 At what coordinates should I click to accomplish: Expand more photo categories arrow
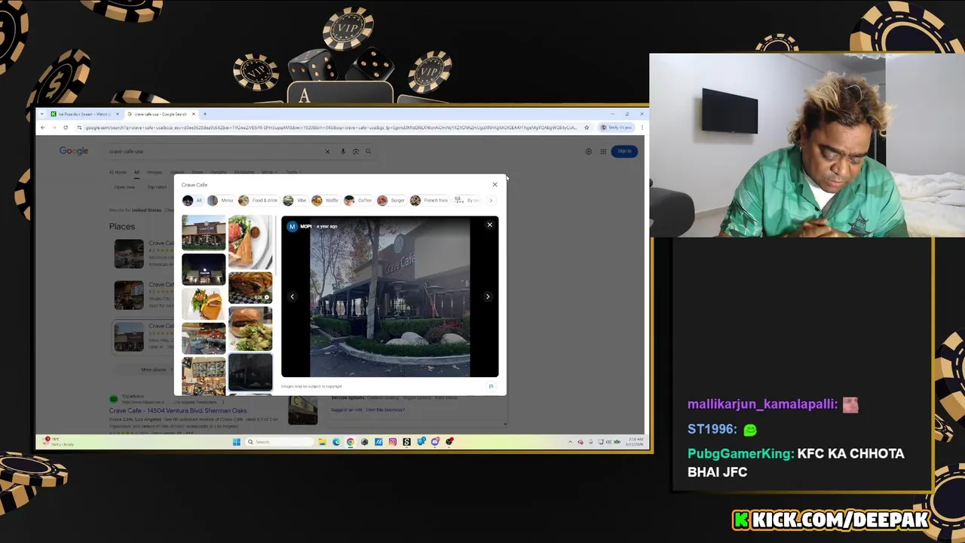(491, 201)
